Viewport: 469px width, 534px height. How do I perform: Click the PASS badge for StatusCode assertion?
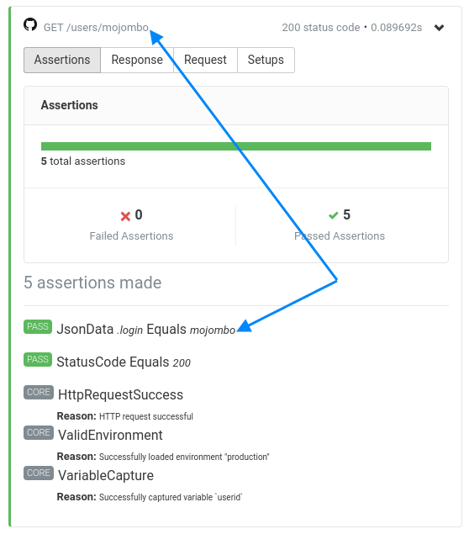tap(38, 359)
